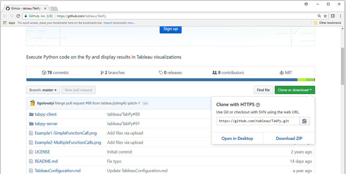Screen dimensions: 346x174
Task: Open the tabpy-client folder link
Action: [x=46, y=114]
